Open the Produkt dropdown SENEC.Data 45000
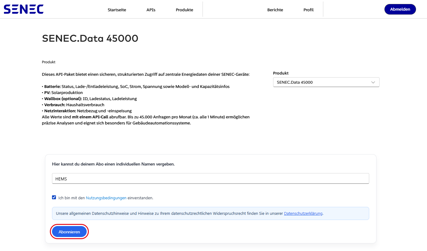 click(x=326, y=82)
